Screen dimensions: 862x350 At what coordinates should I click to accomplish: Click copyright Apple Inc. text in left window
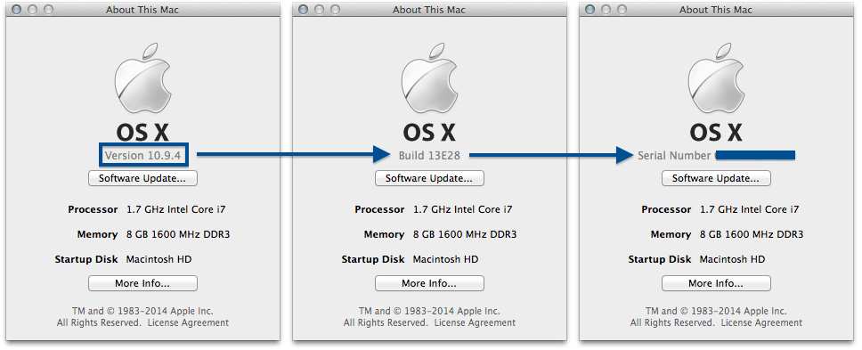pyautogui.click(x=142, y=311)
